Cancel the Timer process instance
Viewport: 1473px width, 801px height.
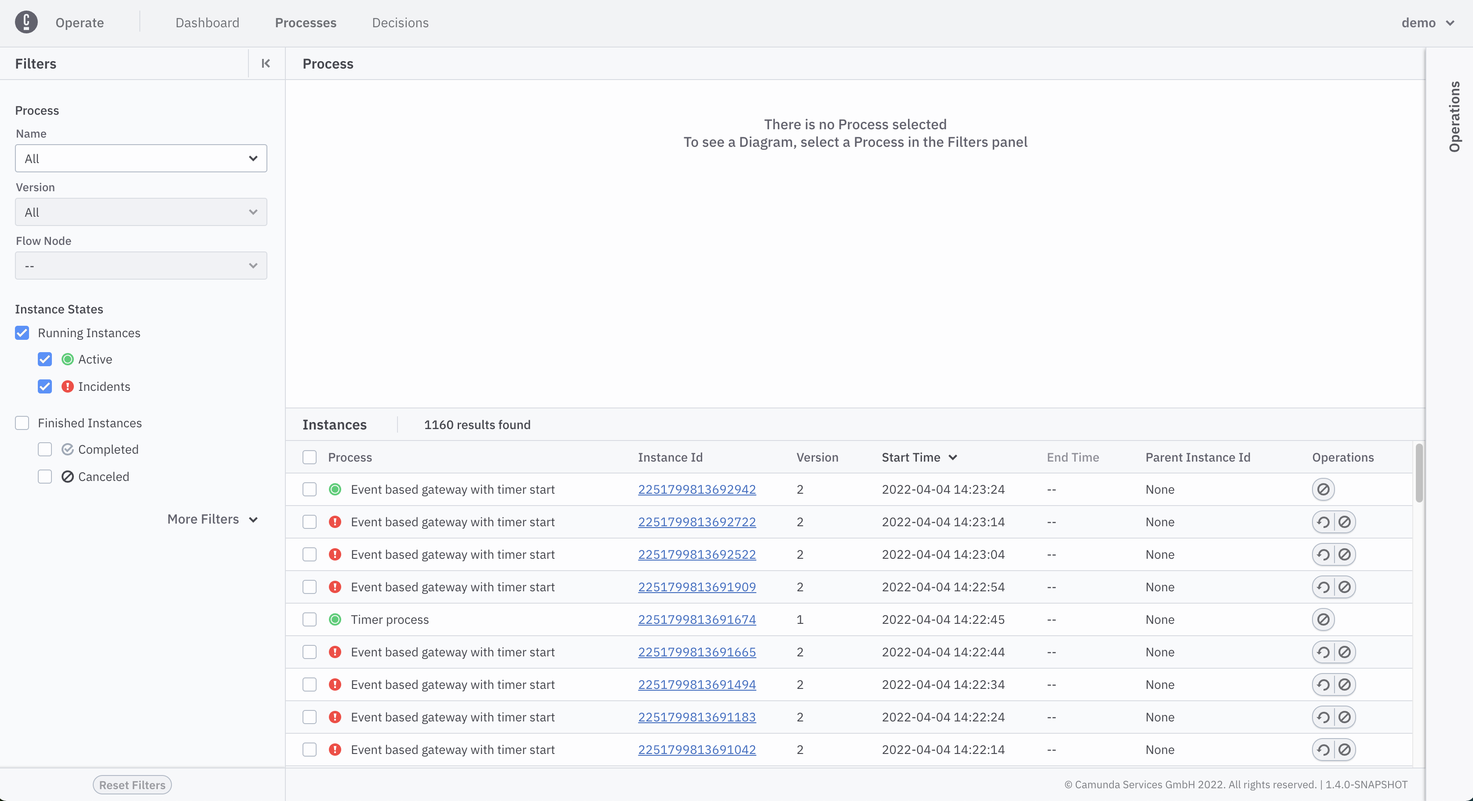pos(1323,620)
